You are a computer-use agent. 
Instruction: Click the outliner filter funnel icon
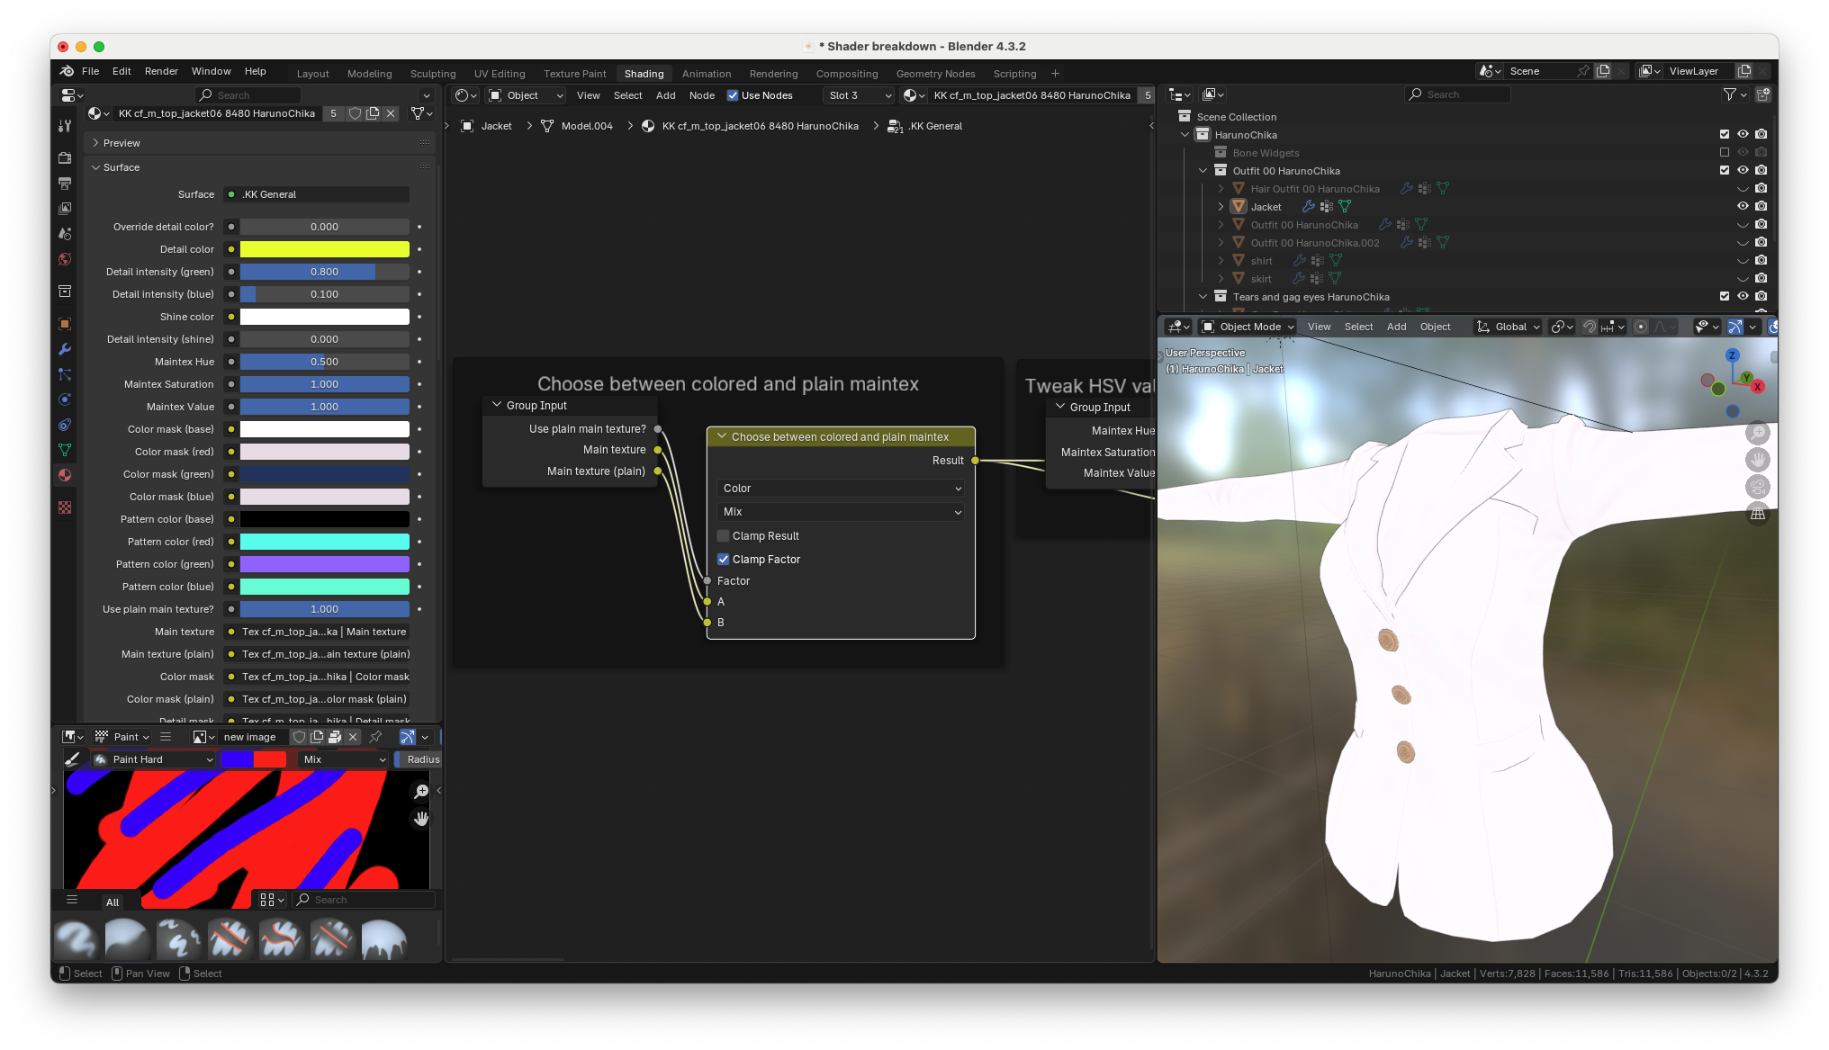(x=1729, y=94)
